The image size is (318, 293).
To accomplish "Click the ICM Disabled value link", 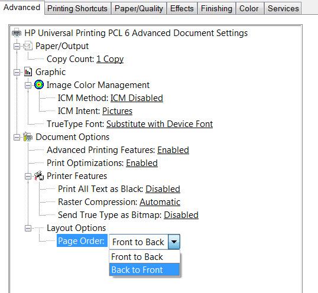I will pos(137,98).
